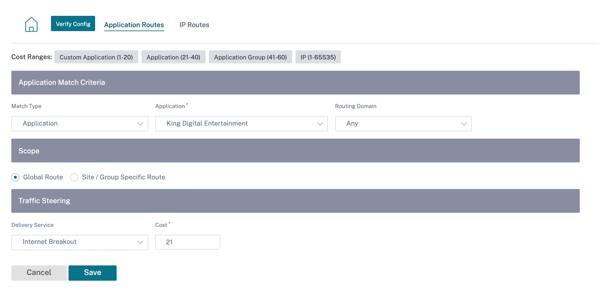Click the Traffic Steering section header
Image resolution: width=599 pixels, height=292 pixels.
296,201
